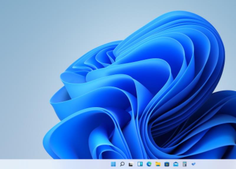Open File Explorer folder icon
Viewport: 236px width, 169px height.
[158, 164]
